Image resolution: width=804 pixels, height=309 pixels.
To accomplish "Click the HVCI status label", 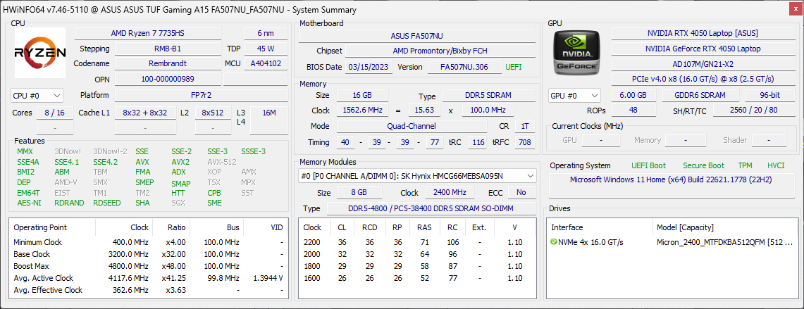I will pyautogui.click(x=776, y=165).
